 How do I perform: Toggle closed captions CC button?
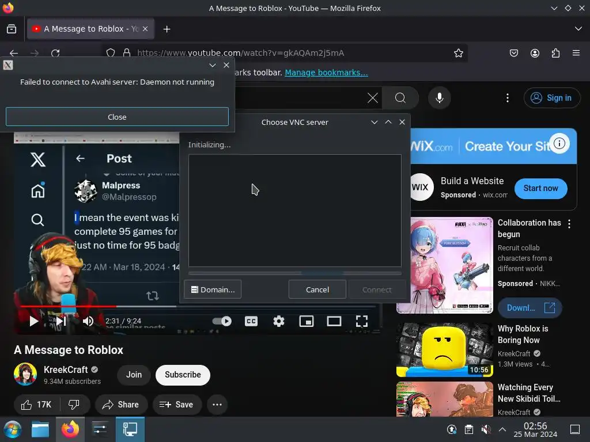tap(251, 321)
